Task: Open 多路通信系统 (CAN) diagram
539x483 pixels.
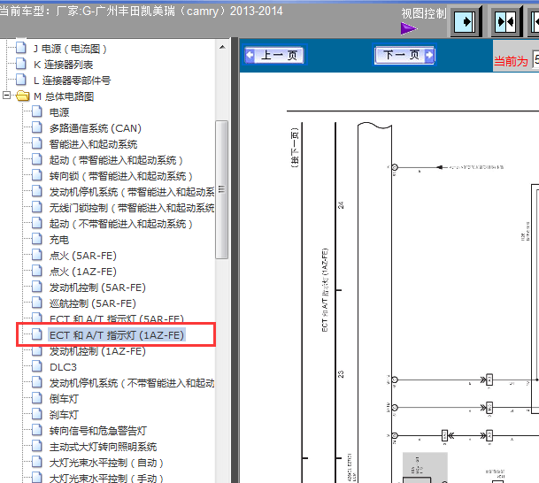Action: pyautogui.click(x=96, y=128)
